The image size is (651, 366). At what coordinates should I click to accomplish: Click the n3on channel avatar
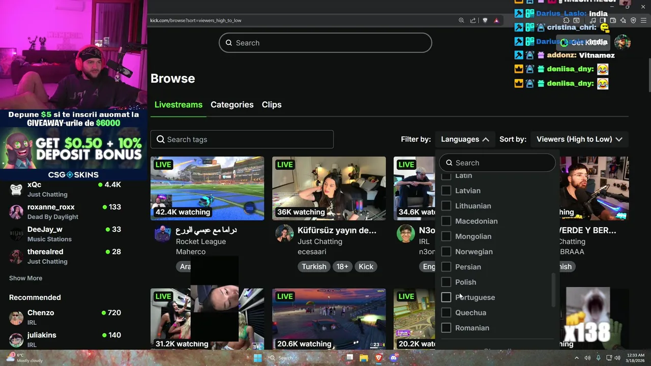click(406, 234)
